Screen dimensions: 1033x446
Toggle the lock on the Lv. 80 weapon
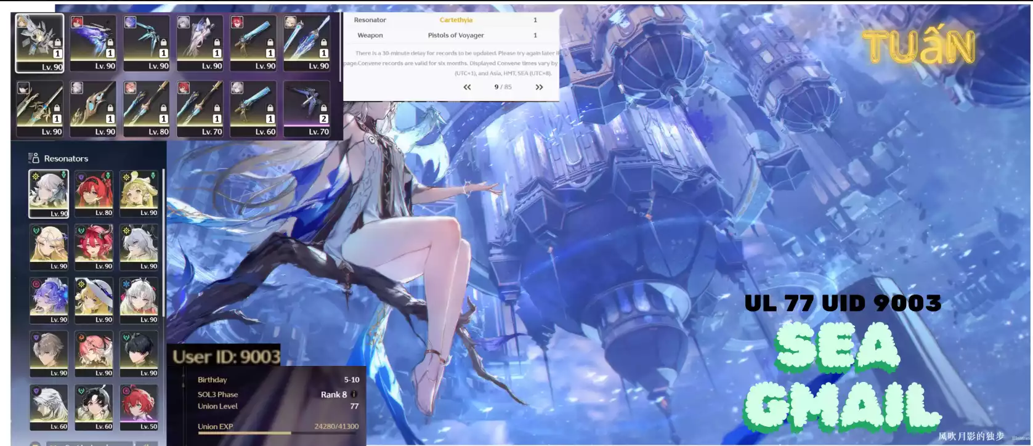tap(163, 108)
